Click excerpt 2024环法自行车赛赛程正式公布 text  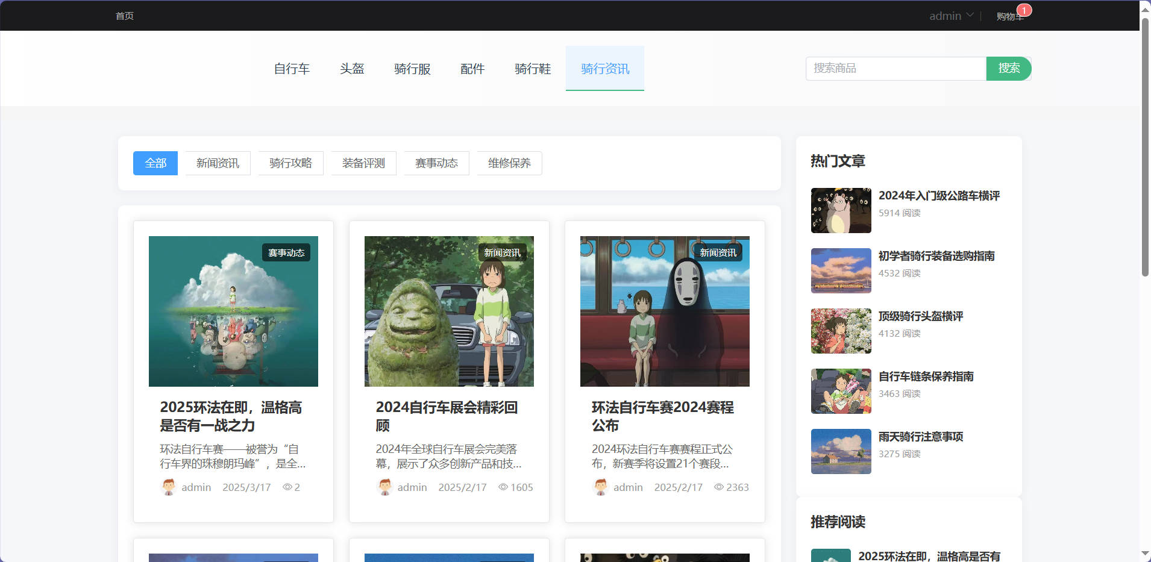click(x=662, y=457)
